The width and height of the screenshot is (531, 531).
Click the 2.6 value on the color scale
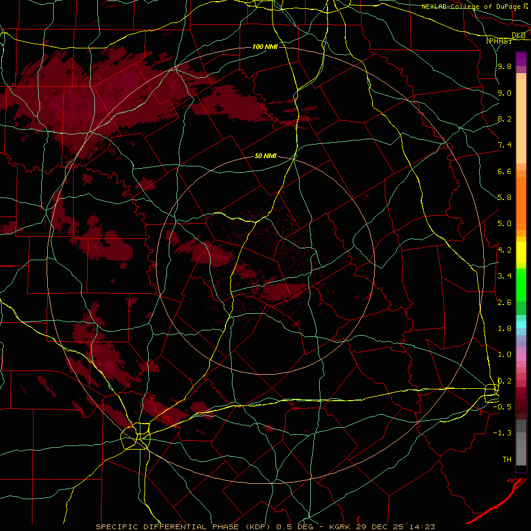click(x=504, y=303)
